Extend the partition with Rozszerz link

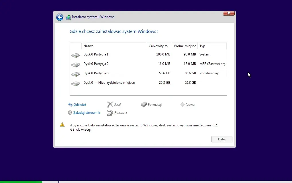coord(120,113)
